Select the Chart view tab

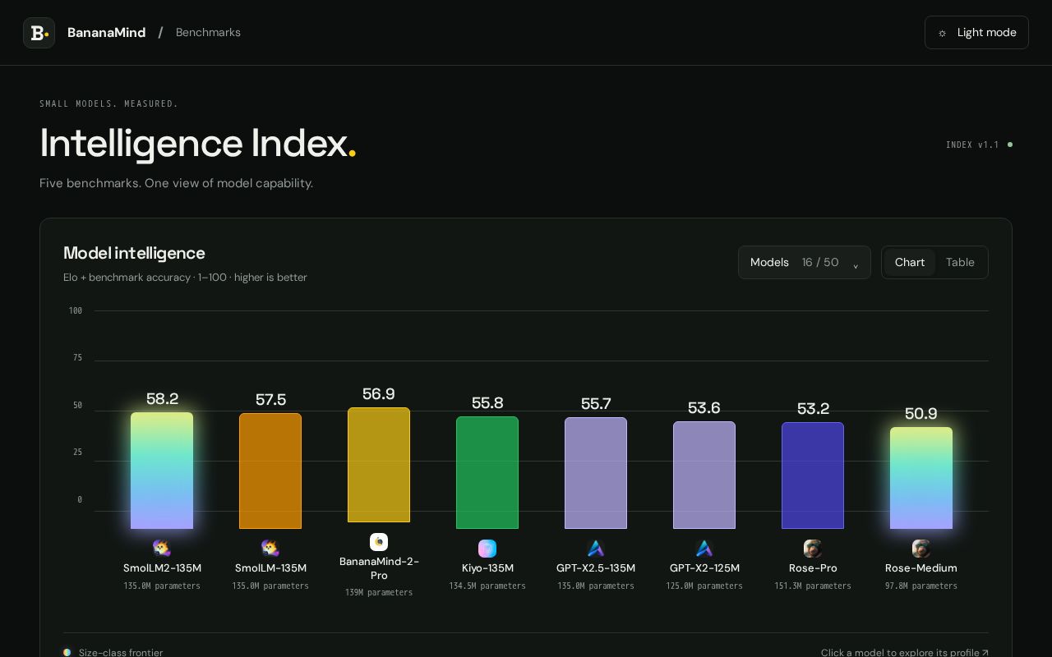point(910,263)
